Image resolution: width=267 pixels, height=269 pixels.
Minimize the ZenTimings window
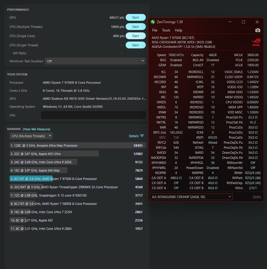230,22
